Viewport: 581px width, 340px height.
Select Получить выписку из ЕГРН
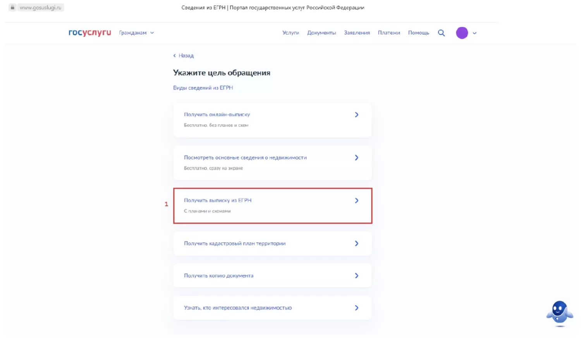(273, 206)
